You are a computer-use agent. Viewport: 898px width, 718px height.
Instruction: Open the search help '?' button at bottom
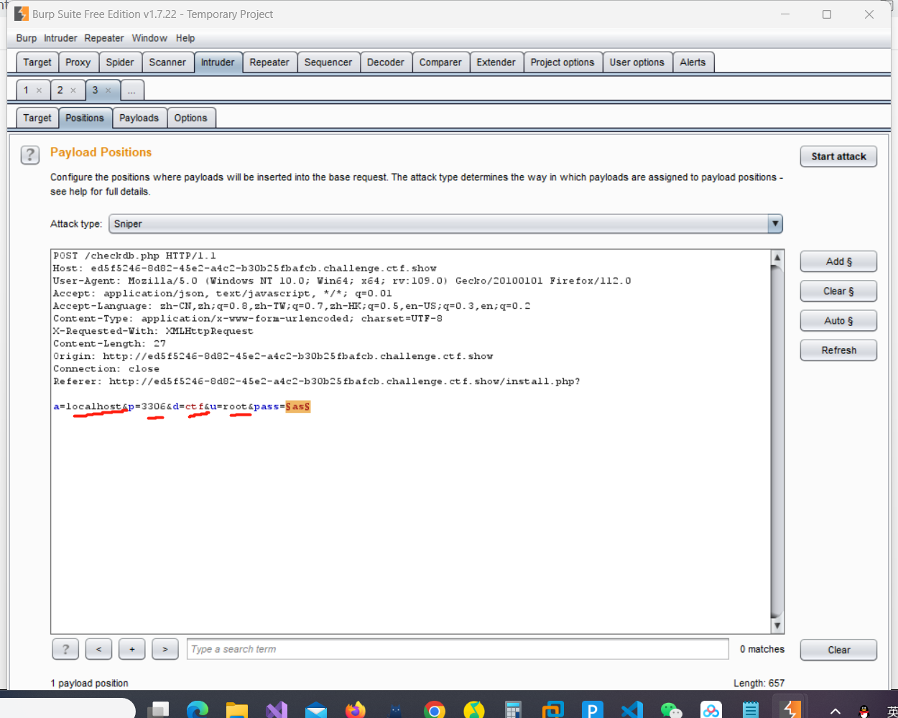tap(65, 649)
